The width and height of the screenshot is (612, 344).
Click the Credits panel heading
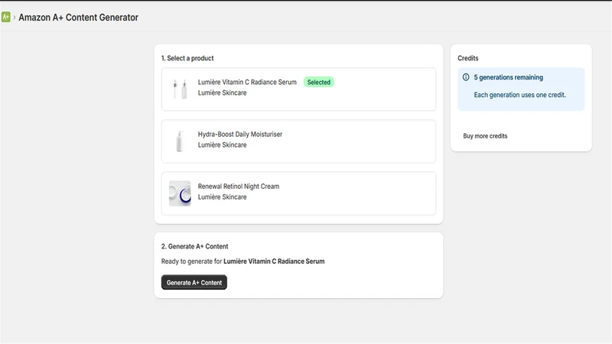click(x=468, y=58)
